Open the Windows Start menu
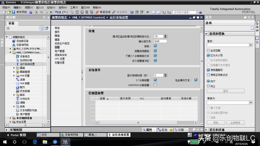 [x=5, y=142]
